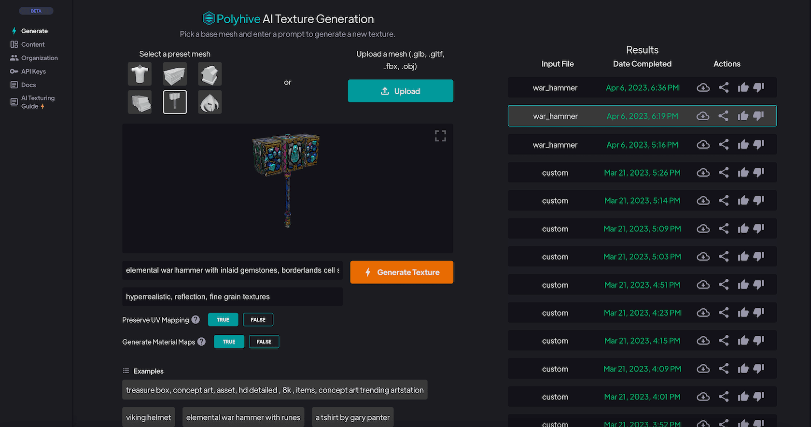811x427 pixels.
Task: Like the custom 5:14 PM result
Action: 743,200
